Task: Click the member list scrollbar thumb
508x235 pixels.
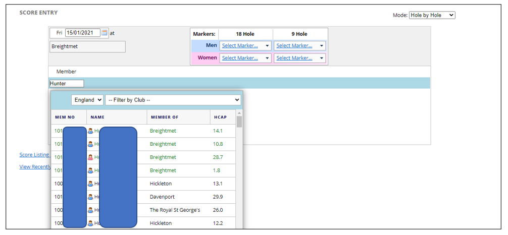Action: (x=239, y=122)
